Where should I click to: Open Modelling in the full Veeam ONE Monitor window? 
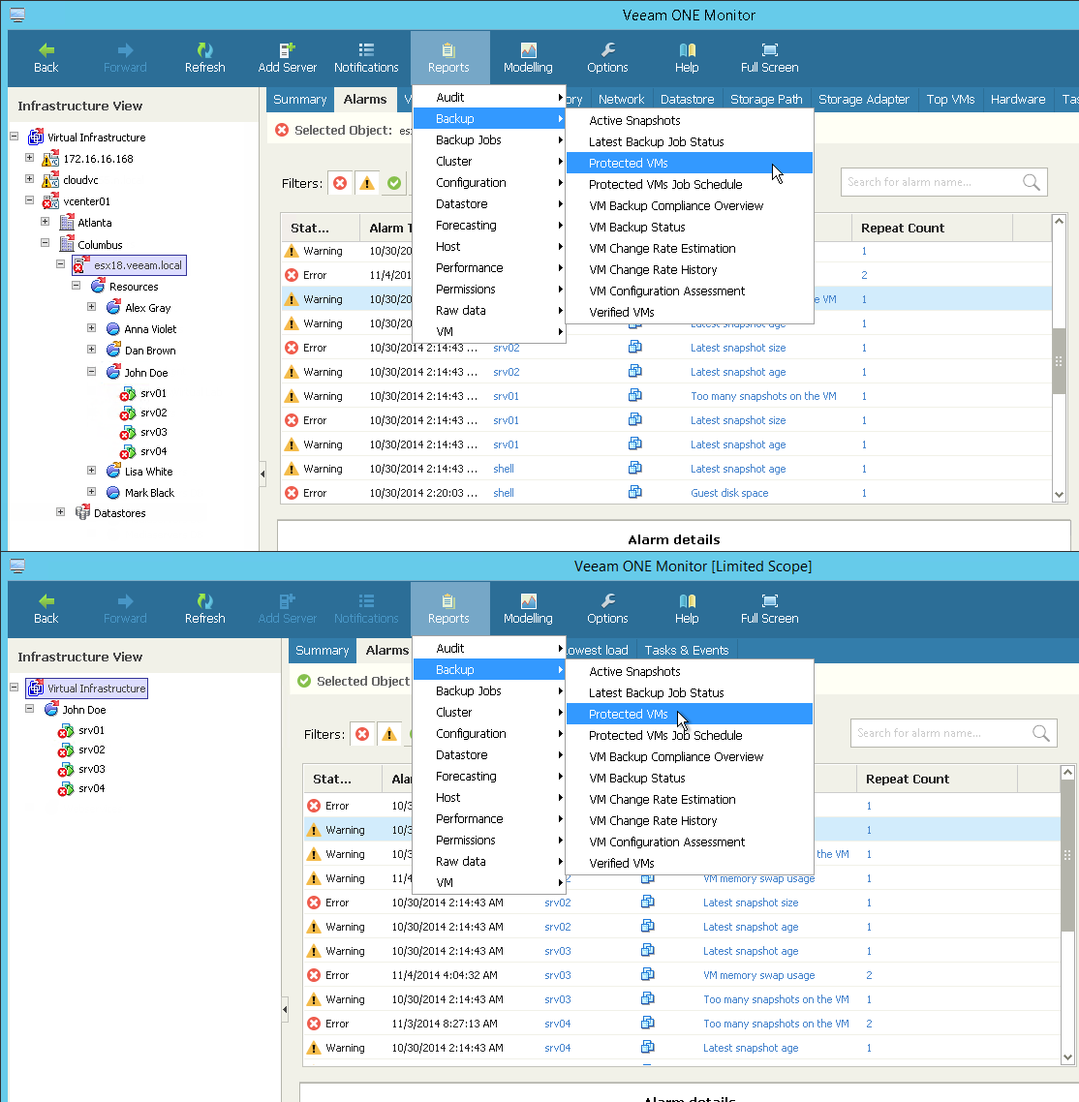(x=528, y=58)
